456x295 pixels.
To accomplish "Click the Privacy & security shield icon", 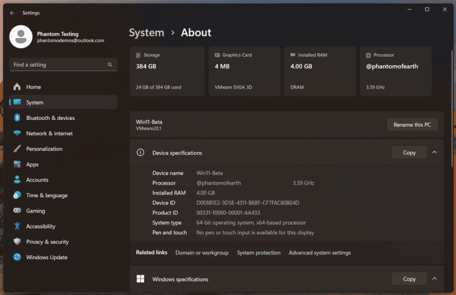I will [17, 242].
